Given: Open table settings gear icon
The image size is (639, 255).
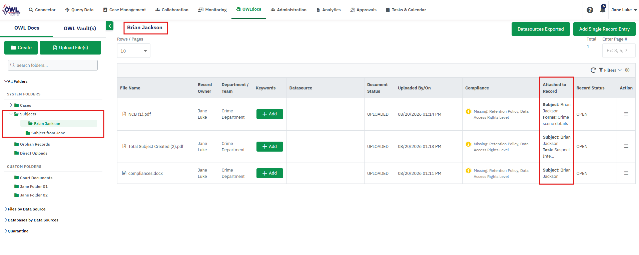Looking at the screenshot, I should pyautogui.click(x=627, y=70).
